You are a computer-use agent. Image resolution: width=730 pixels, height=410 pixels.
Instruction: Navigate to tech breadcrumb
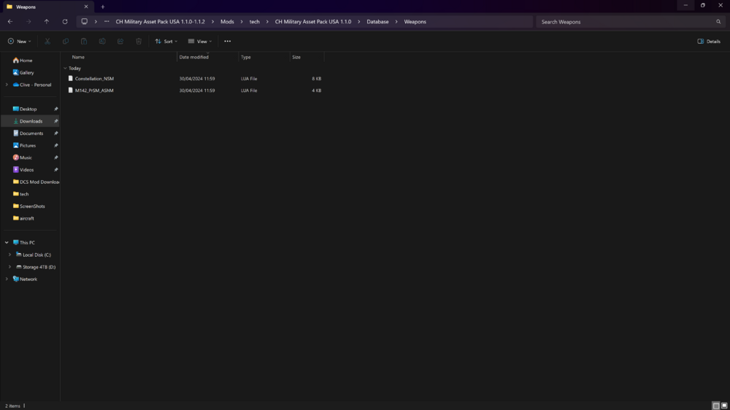[x=254, y=21]
